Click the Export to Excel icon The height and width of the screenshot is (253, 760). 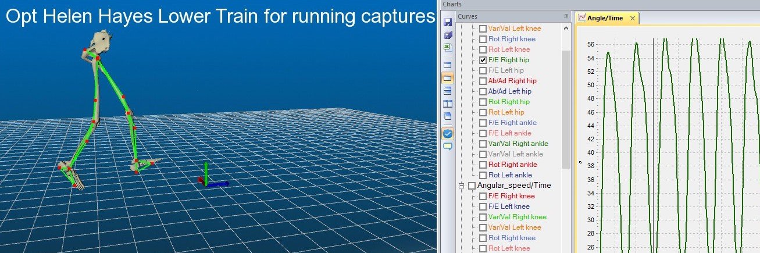point(448,48)
